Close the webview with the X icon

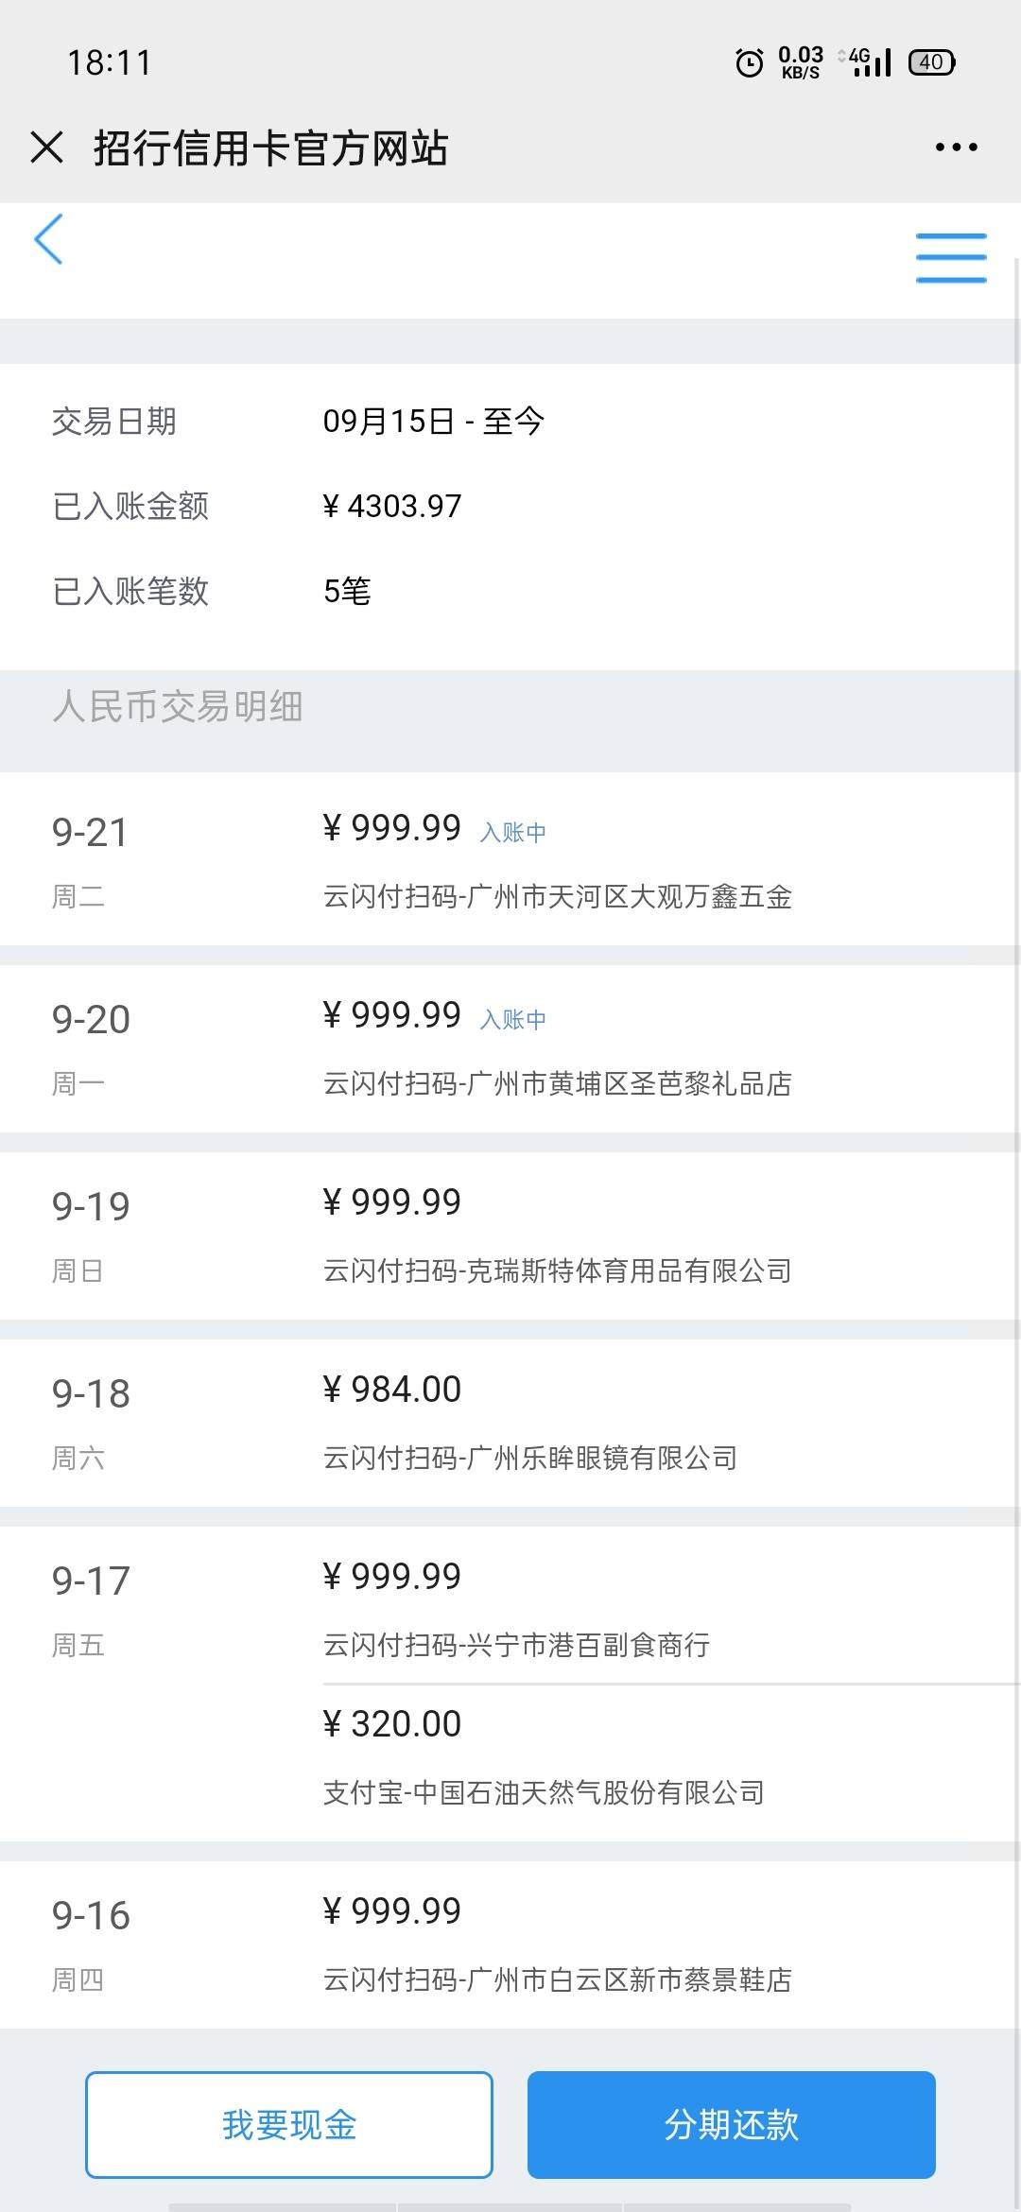(x=46, y=147)
